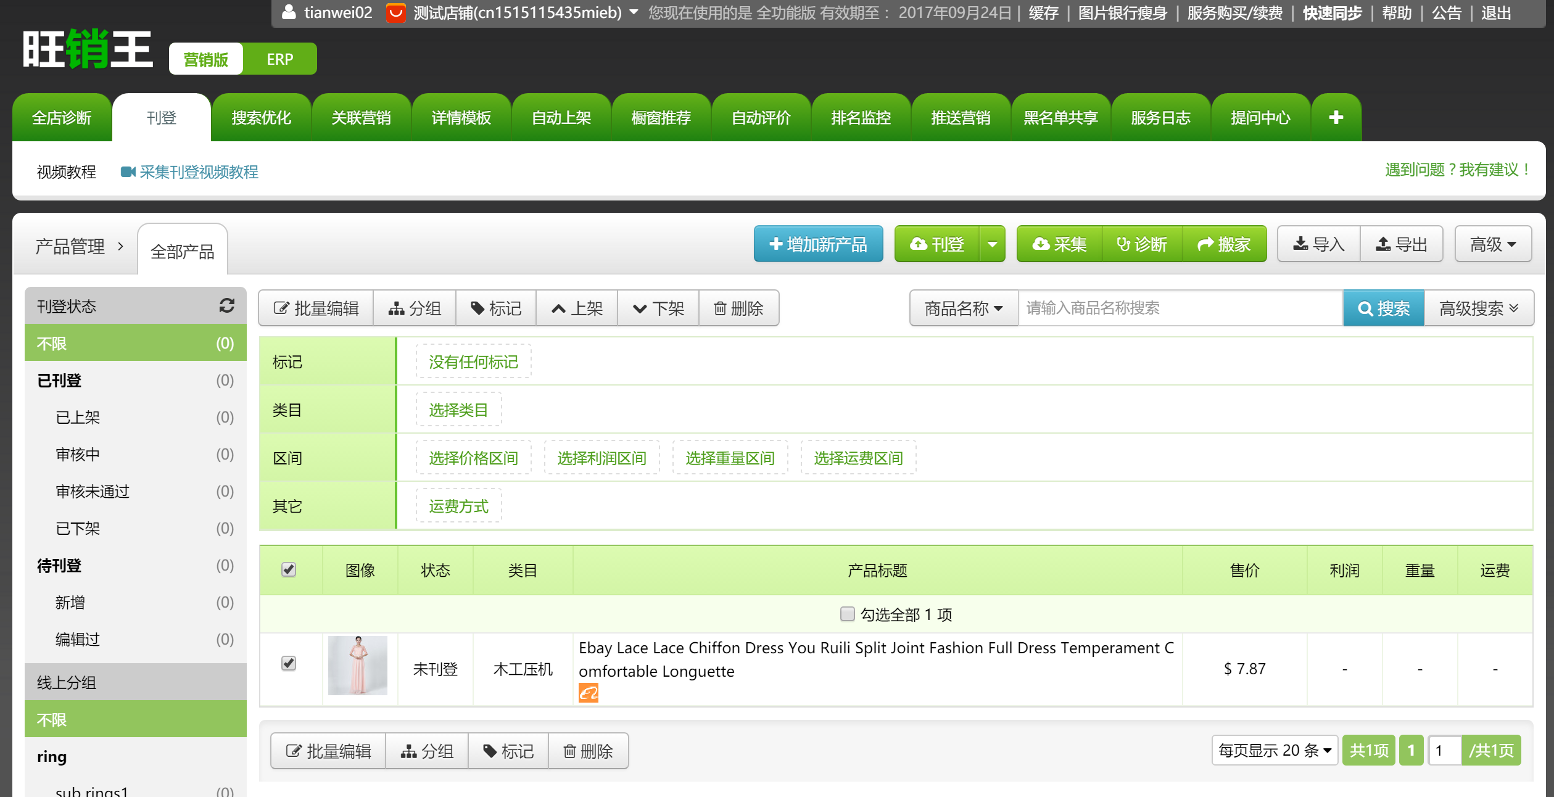Click 选择类目 filter
1554x797 pixels.
pos(458,410)
